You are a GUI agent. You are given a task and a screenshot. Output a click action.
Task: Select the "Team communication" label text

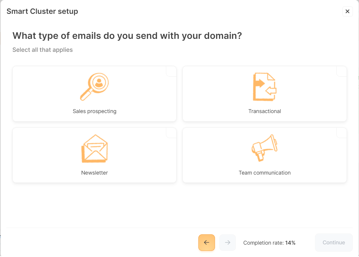(265, 173)
